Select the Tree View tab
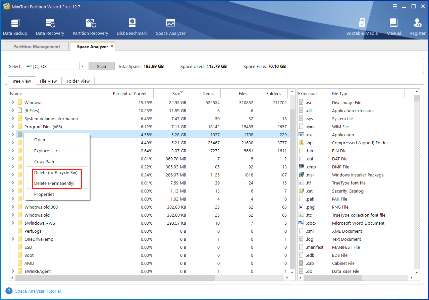This screenshot has height=300, width=429. [x=21, y=81]
